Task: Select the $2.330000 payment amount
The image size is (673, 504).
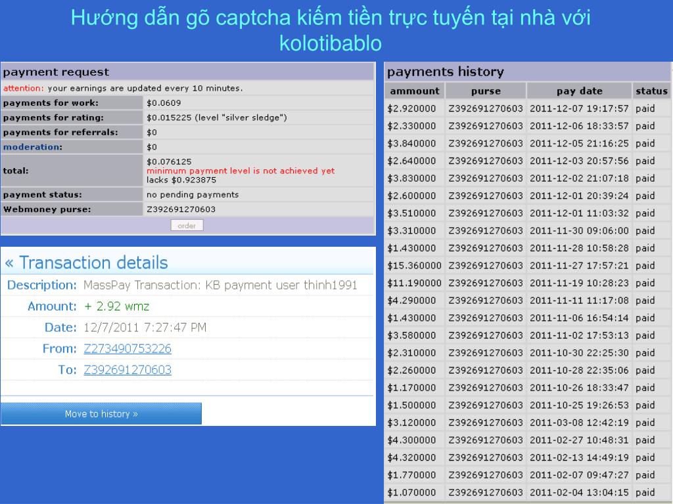Action: click(x=411, y=126)
